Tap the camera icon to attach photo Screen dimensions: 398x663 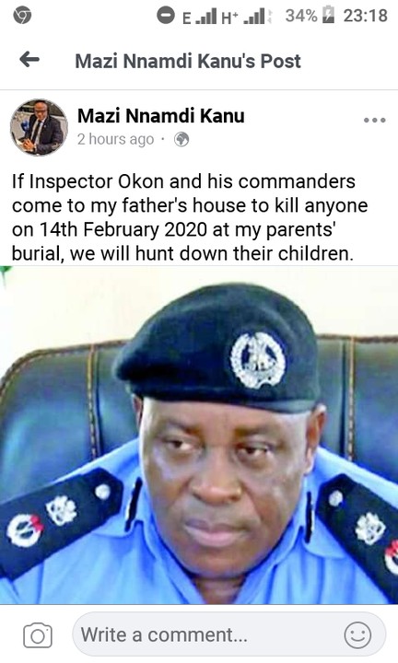[38, 635]
